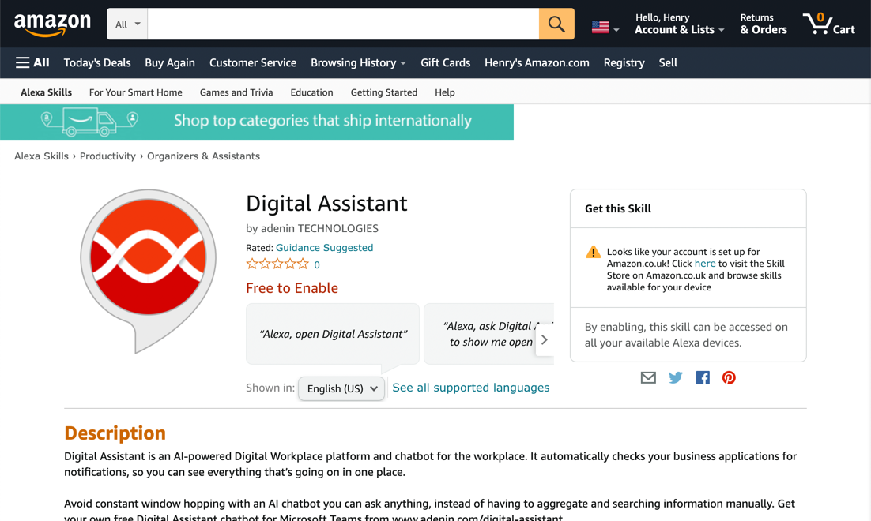
Task: Open For Your Smart Home tab
Action: click(135, 92)
